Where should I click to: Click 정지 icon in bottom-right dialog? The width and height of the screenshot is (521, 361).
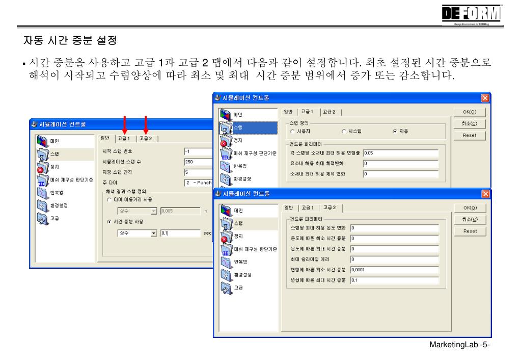click(227, 236)
